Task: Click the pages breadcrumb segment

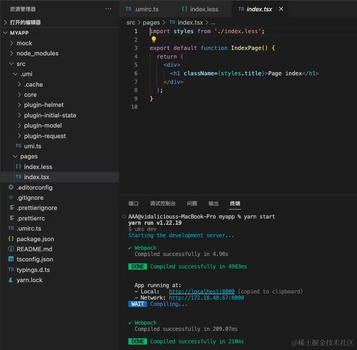Action: tap(151, 23)
